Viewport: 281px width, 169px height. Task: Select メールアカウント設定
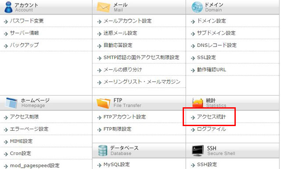[127, 21]
